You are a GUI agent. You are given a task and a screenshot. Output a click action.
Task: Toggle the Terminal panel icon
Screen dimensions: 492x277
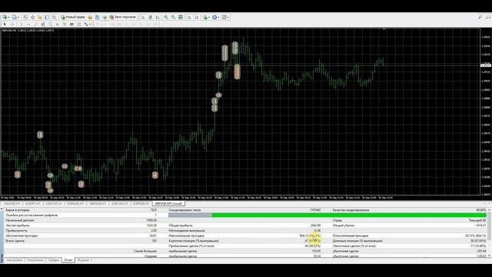pos(47,17)
